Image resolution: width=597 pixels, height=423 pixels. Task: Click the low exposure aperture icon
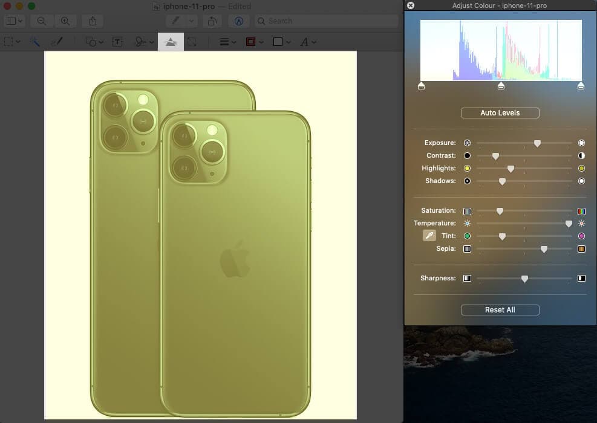(x=467, y=143)
